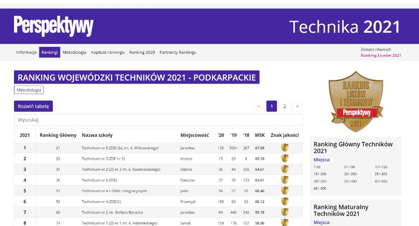419x226 pixels.
Task: Click quality shield icon for Technikum nr 6 Jarosław
Action: 285,148
